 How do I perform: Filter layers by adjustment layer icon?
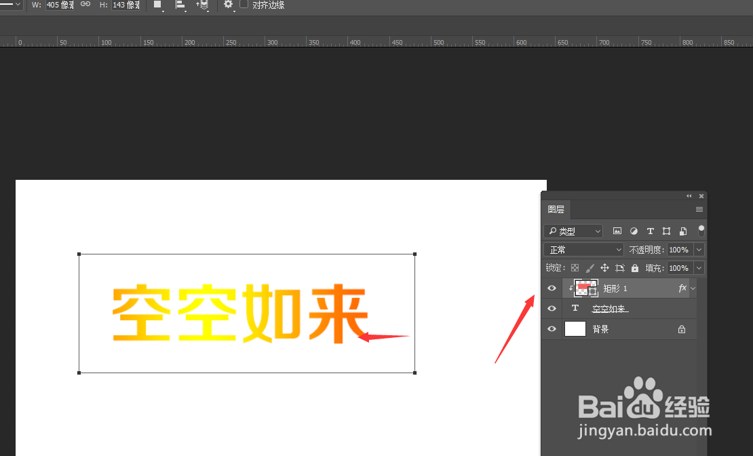(x=634, y=231)
